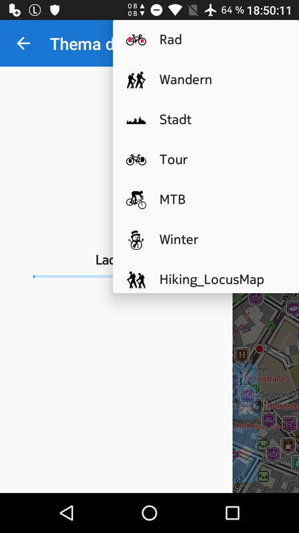Choose the Rad theme entry
The height and width of the screenshot is (533, 299).
tap(206, 40)
